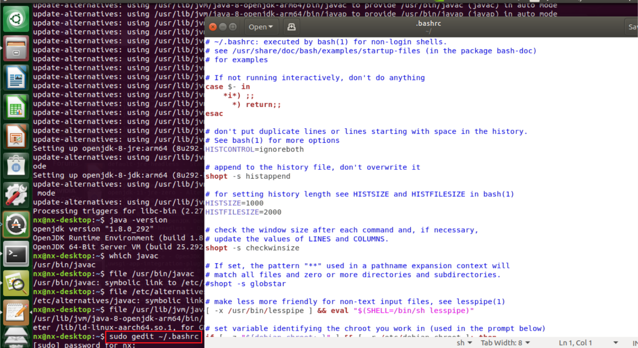Minimize the gedit window

tap(223, 27)
